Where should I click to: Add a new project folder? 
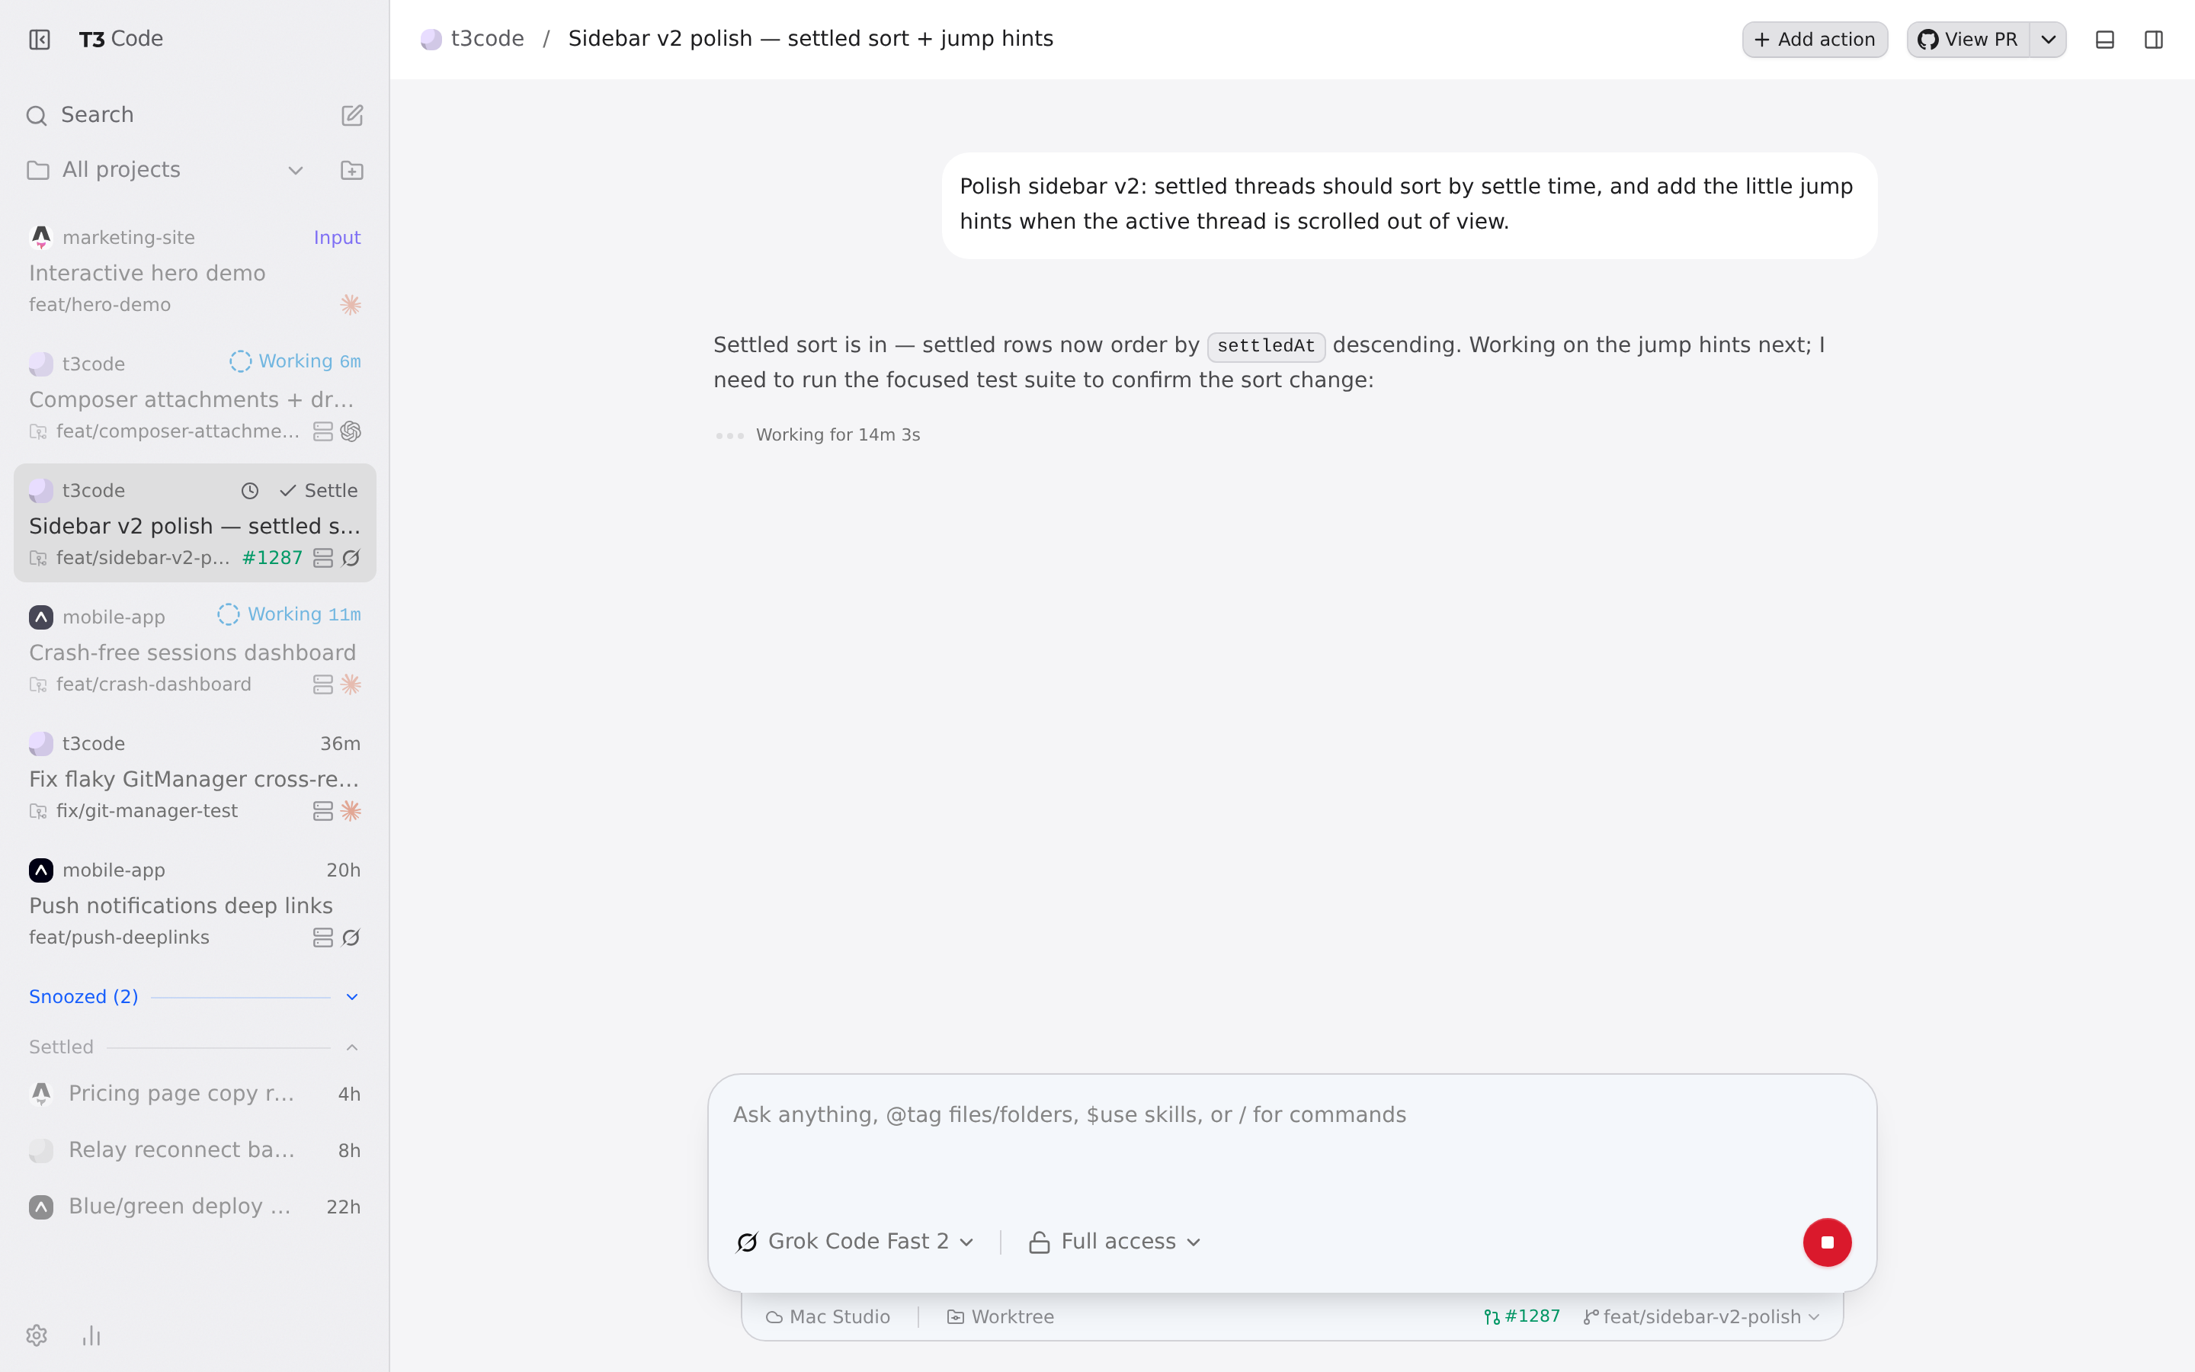352,170
